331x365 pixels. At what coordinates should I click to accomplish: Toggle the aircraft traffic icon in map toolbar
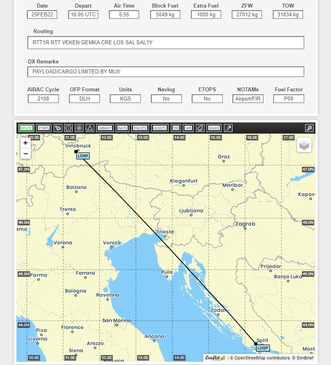pyautogui.click(x=58, y=128)
